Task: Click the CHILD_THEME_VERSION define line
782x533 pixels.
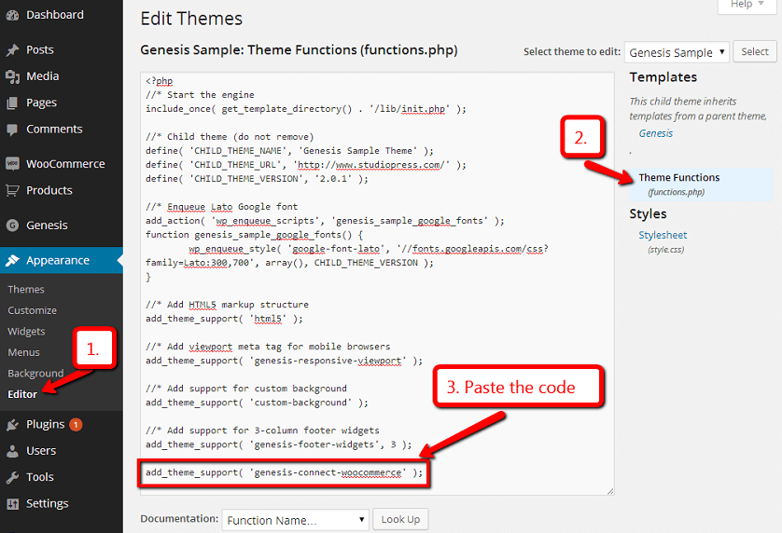Action: [x=257, y=179]
